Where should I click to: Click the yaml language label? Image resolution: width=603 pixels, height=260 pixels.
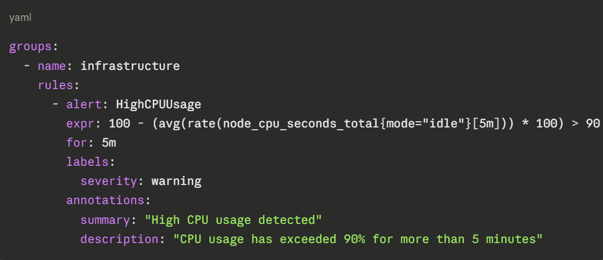(x=19, y=19)
